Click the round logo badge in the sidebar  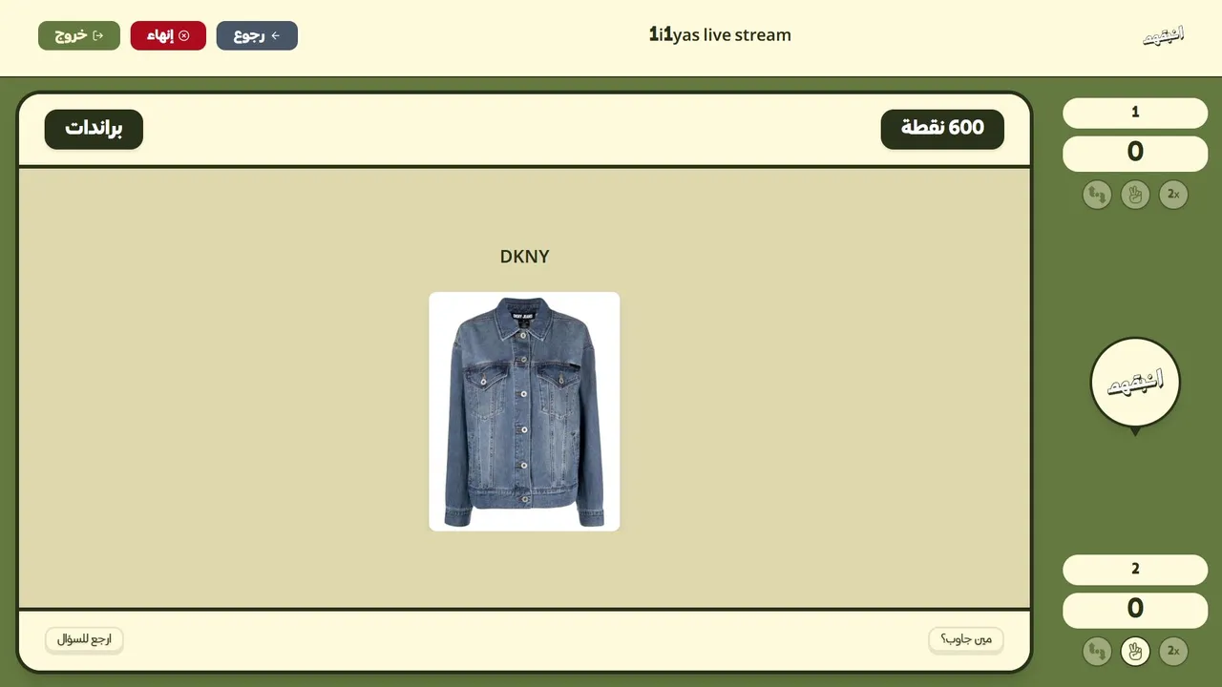(1135, 382)
